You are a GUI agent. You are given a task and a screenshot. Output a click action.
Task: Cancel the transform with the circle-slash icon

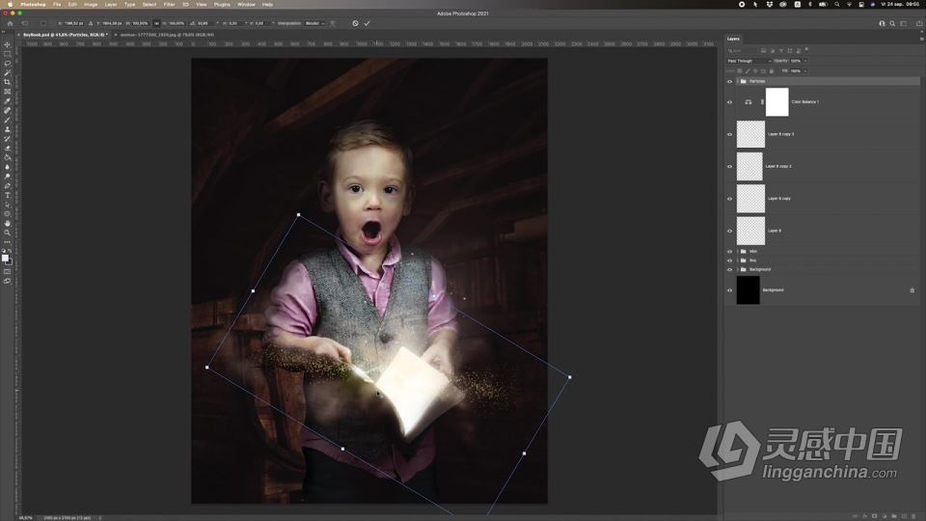[x=355, y=23]
